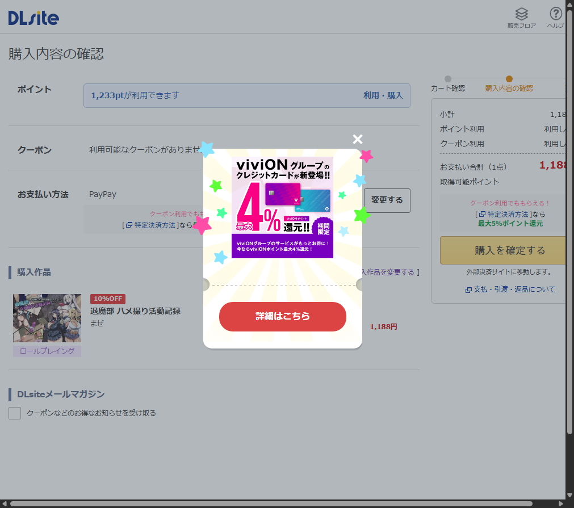574x508 pixels.
Task: Click 変更する for payment method
Action: point(387,200)
